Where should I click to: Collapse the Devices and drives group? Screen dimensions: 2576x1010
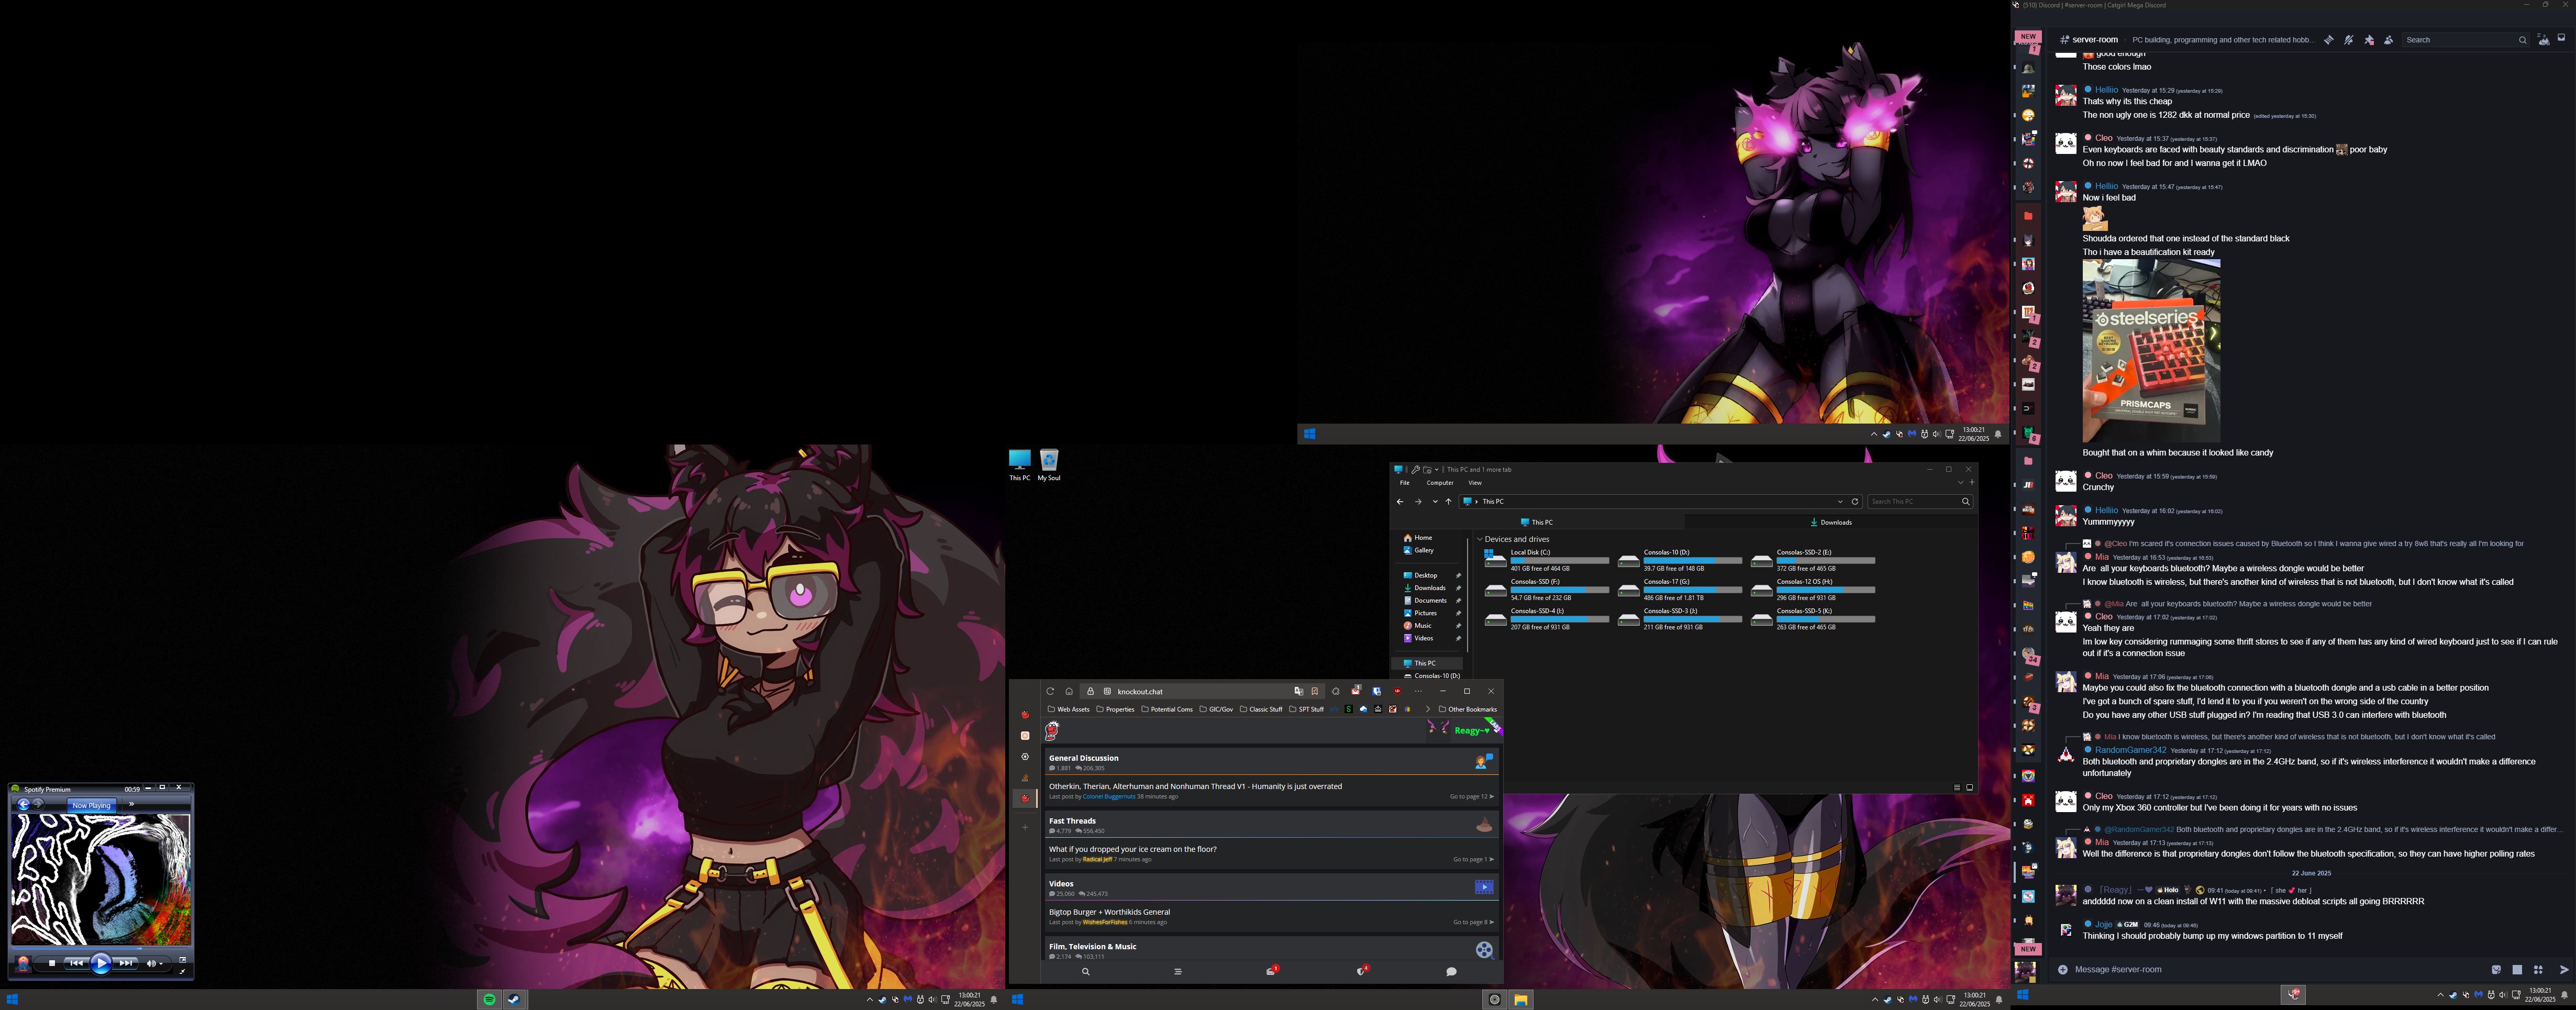pyautogui.click(x=1480, y=539)
